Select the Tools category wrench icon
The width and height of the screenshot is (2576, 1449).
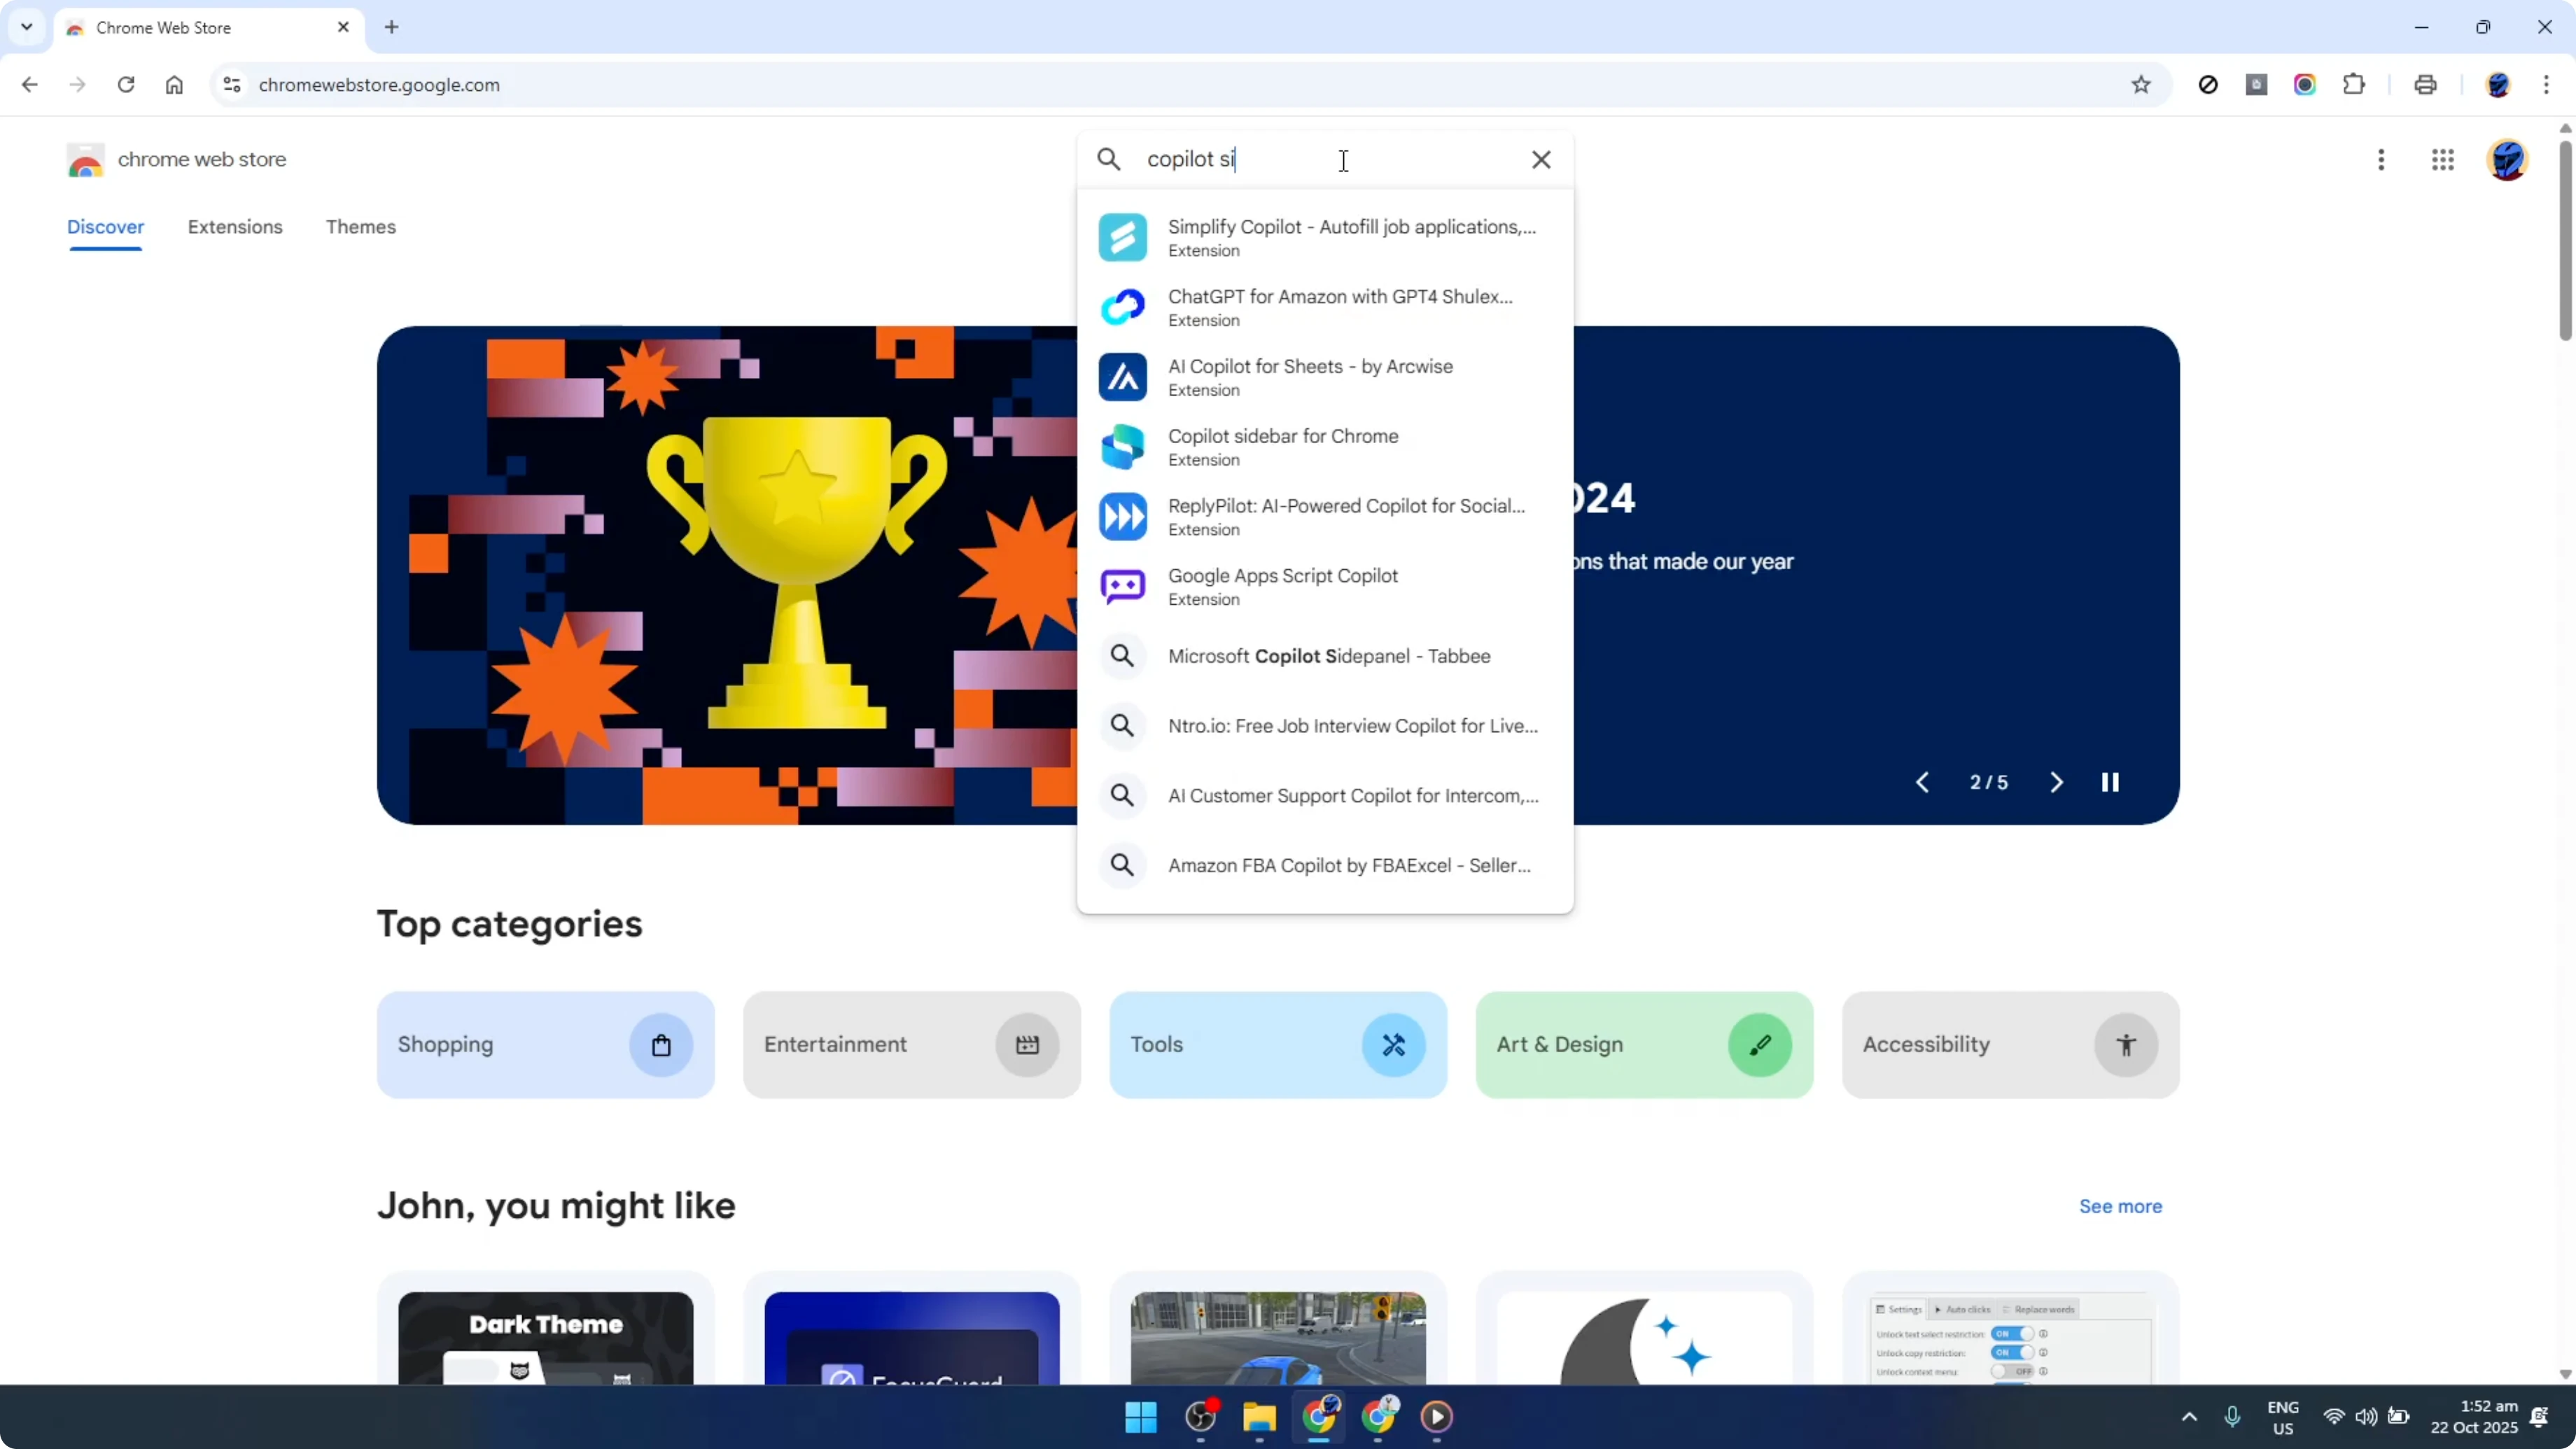coord(1394,1044)
